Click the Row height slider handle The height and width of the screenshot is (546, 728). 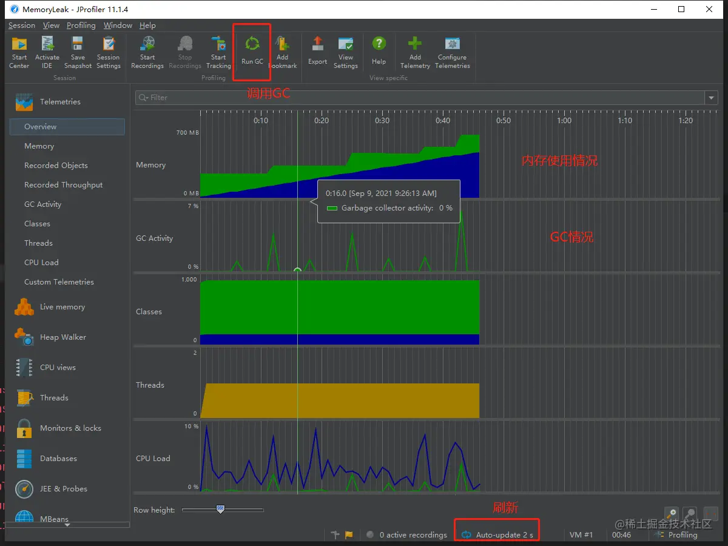tap(220, 510)
